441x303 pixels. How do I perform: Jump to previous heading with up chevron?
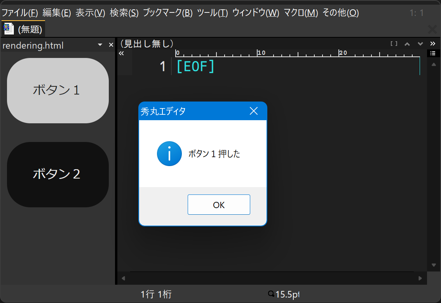click(407, 44)
